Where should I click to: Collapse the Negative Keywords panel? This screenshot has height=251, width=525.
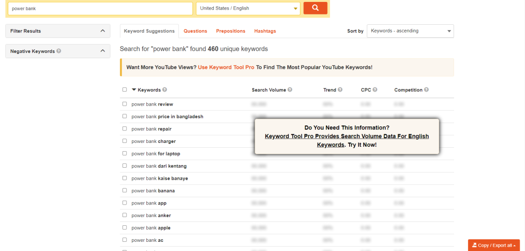102,51
